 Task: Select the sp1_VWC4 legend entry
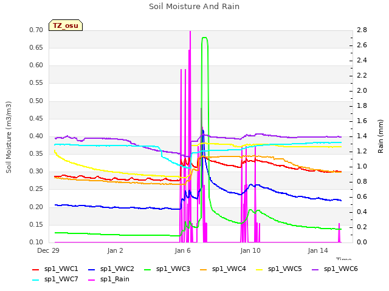click(x=223, y=269)
